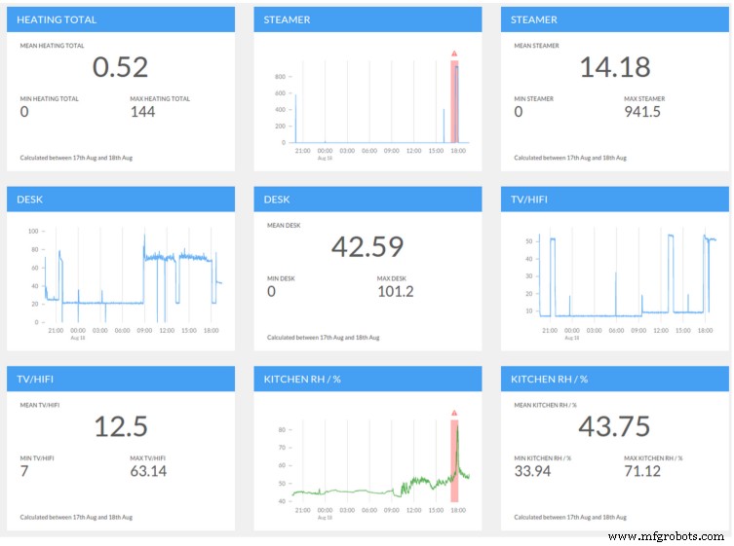
Task: Select the max TV/HIFI value 63.14
Action: [x=148, y=471]
